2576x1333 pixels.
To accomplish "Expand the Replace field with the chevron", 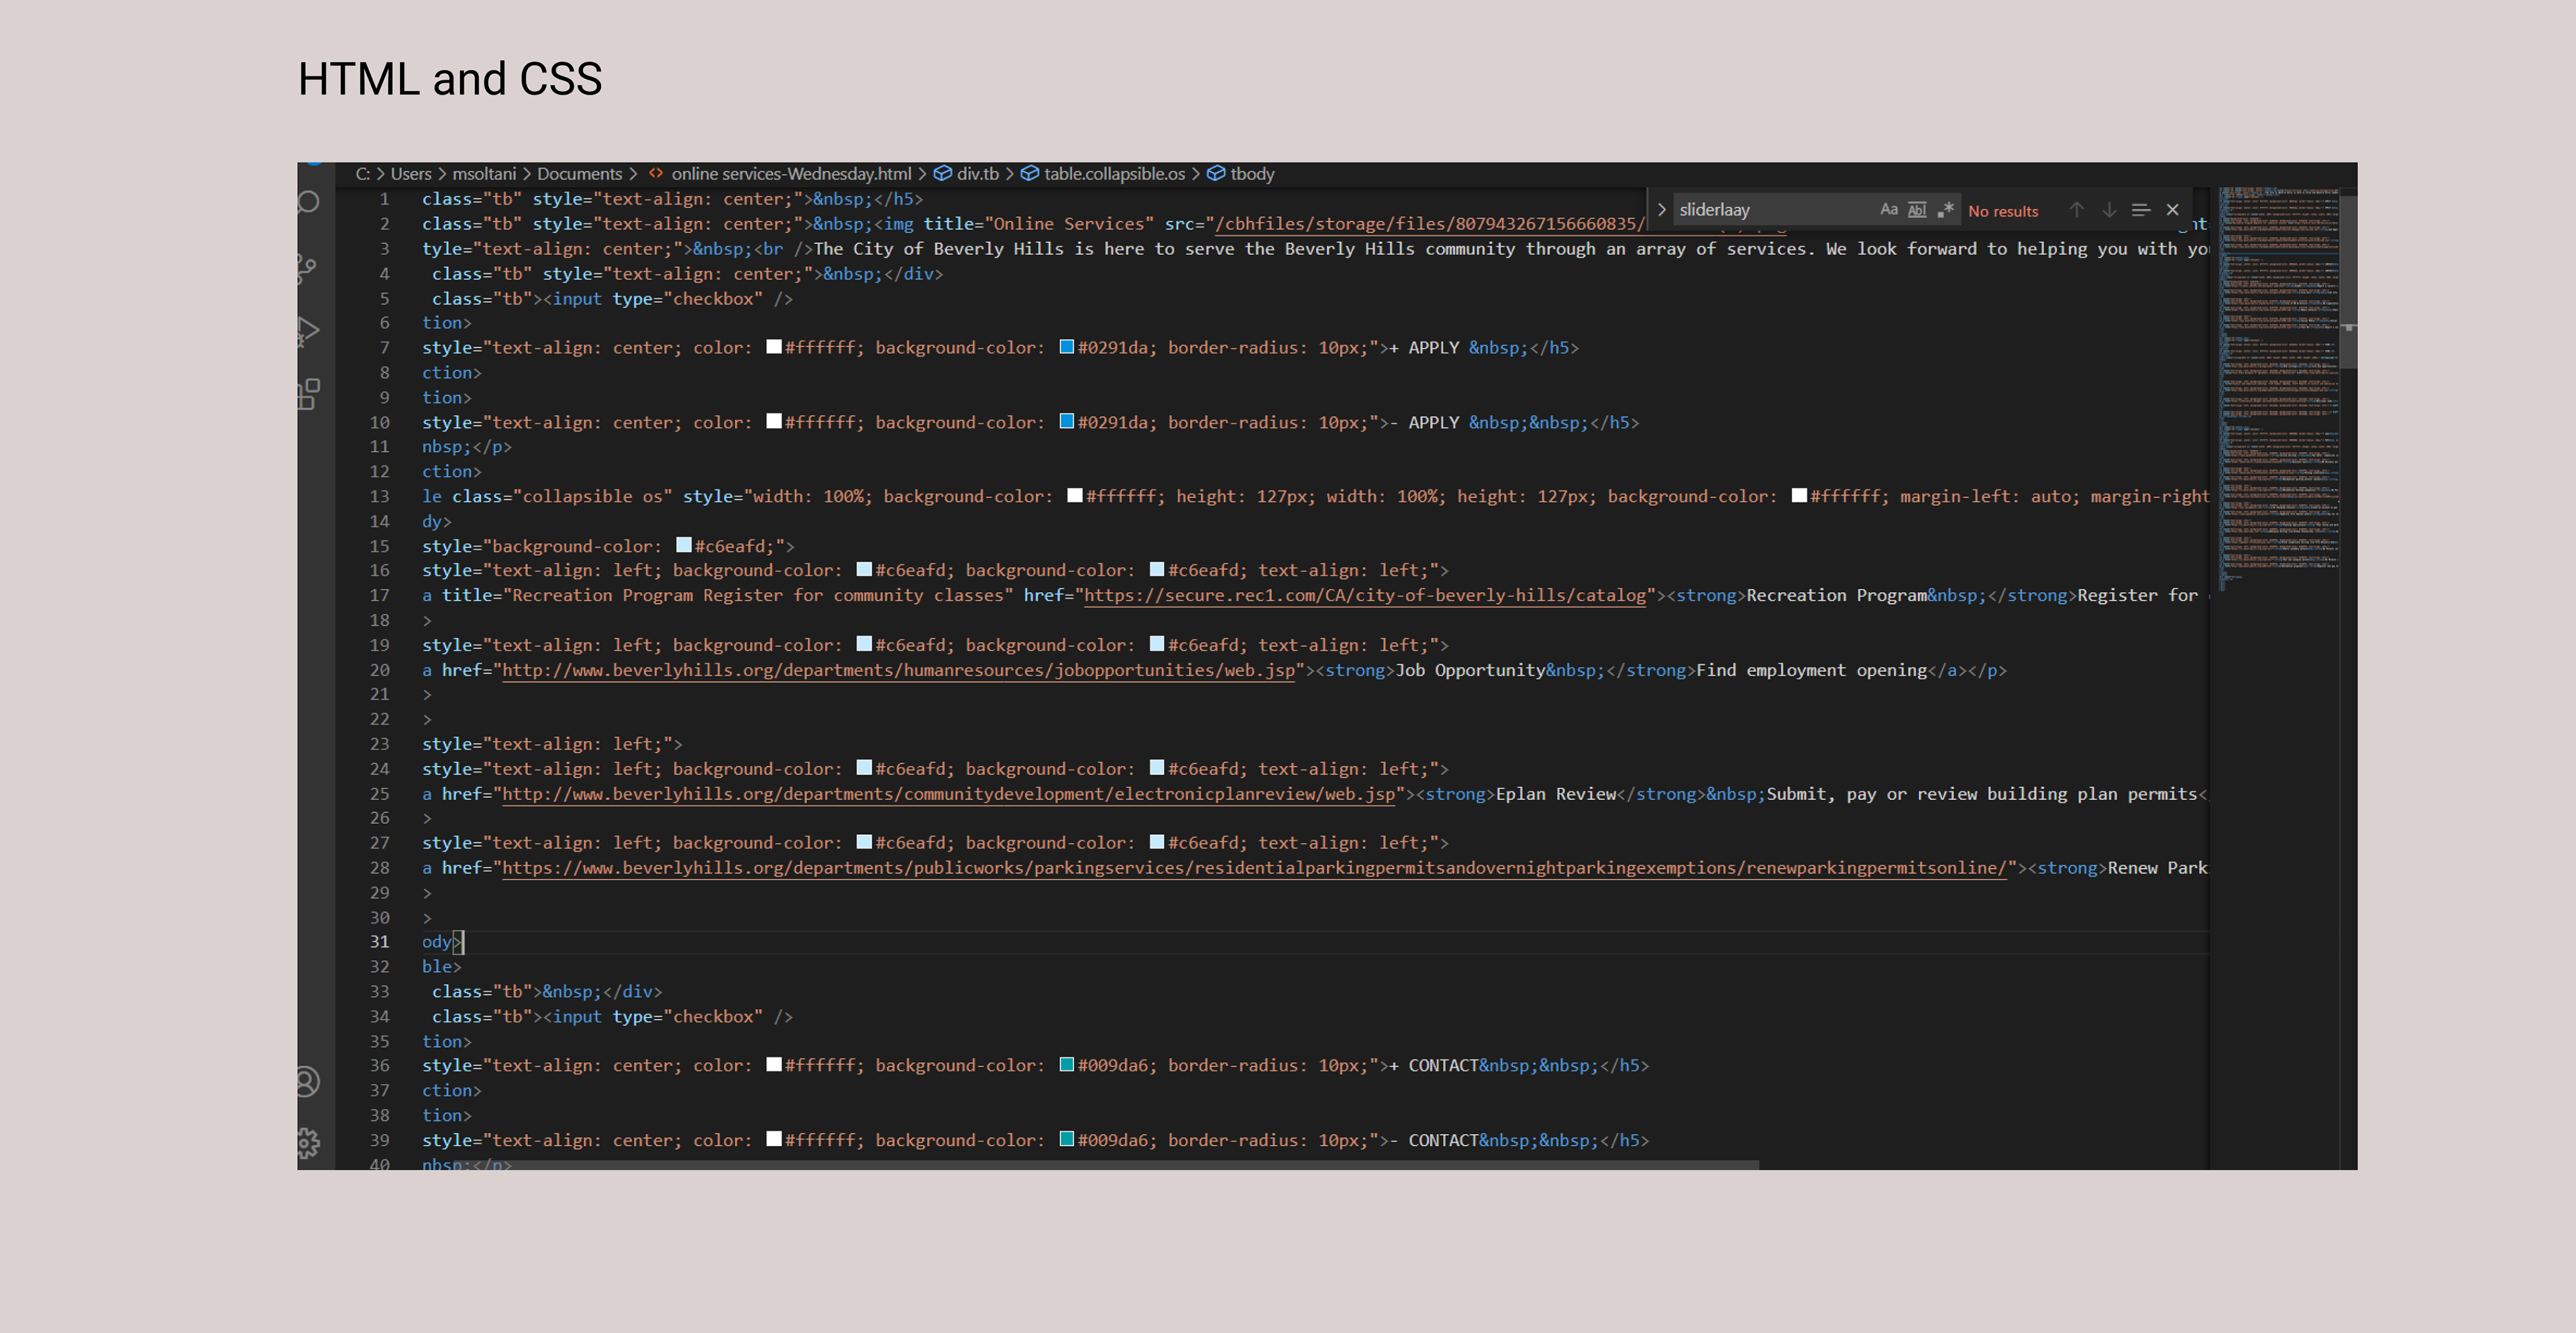I will pos(1661,210).
